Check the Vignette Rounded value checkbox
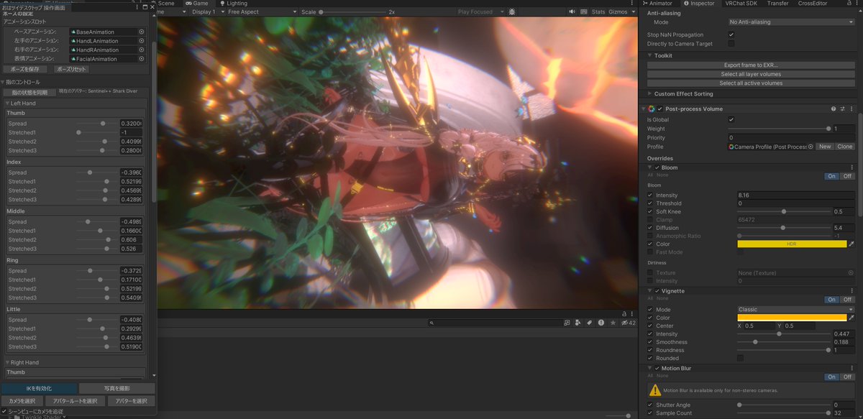This screenshot has width=863, height=419. pyautogui.click(x=741, y=358)
